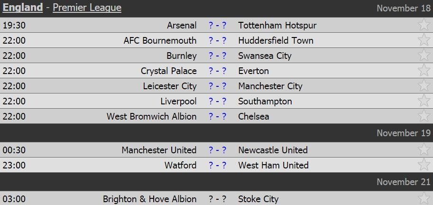Select the Brighton & Hove Albion team name
This screenshot has height=205, width=433.
(149, 199)
